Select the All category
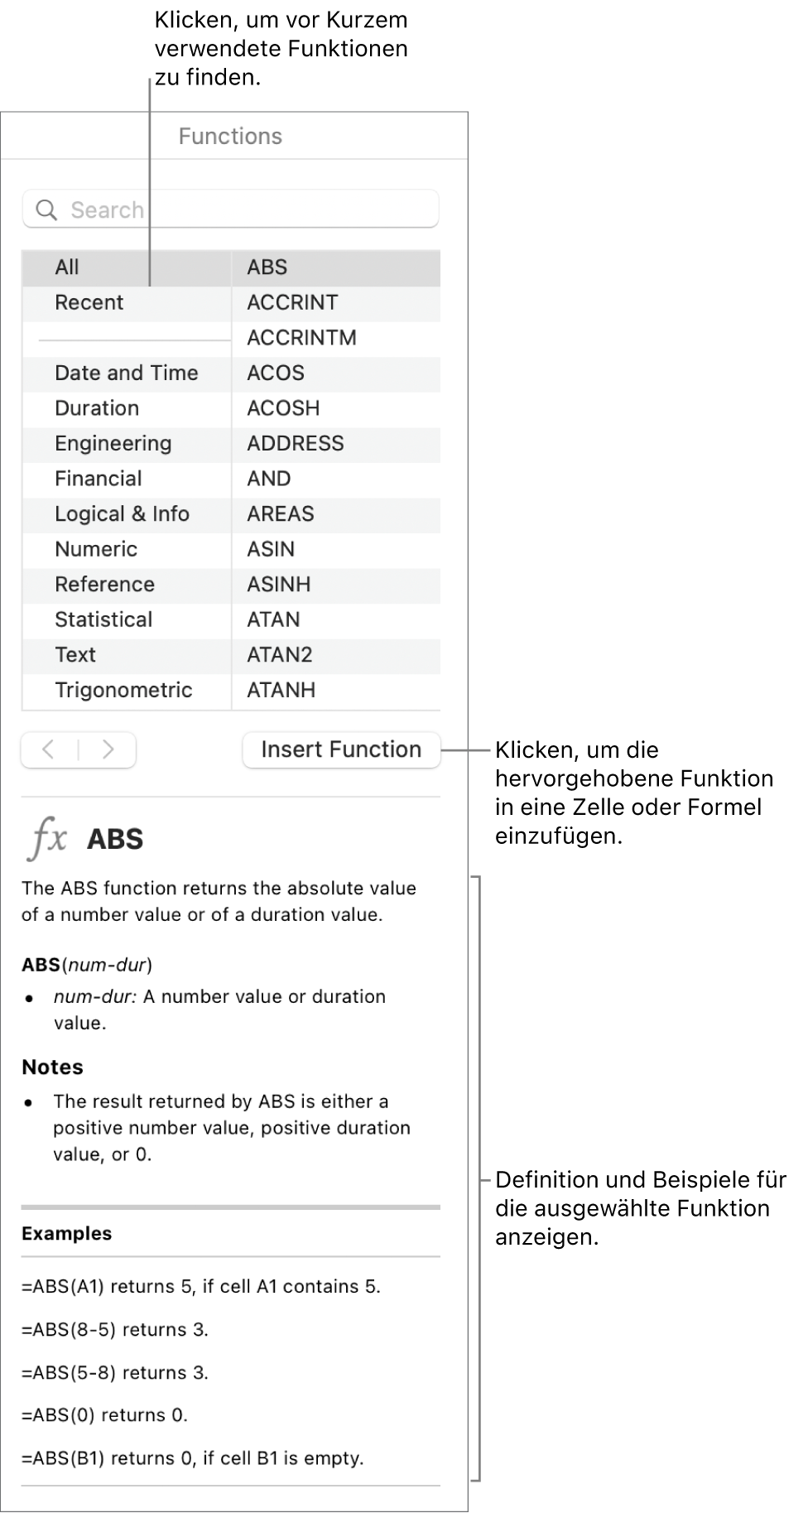 [x=67, y=267]
